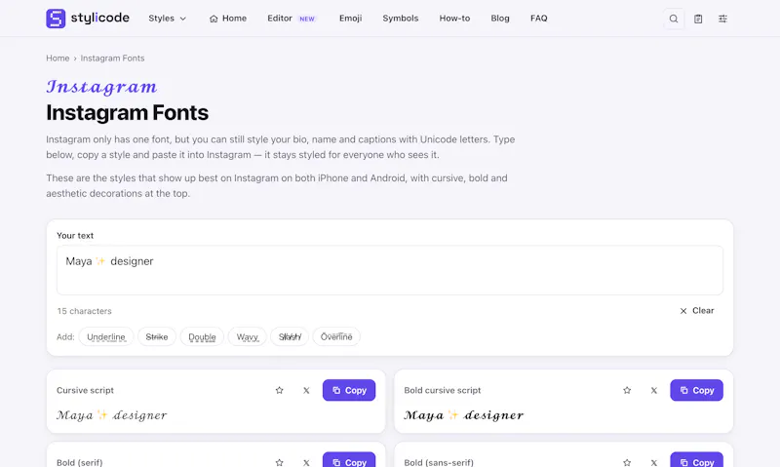Viewport: 780px width, 467px height.
Task: Click the cursive 'Instagram' title text
Action: [x=102, y=87]
